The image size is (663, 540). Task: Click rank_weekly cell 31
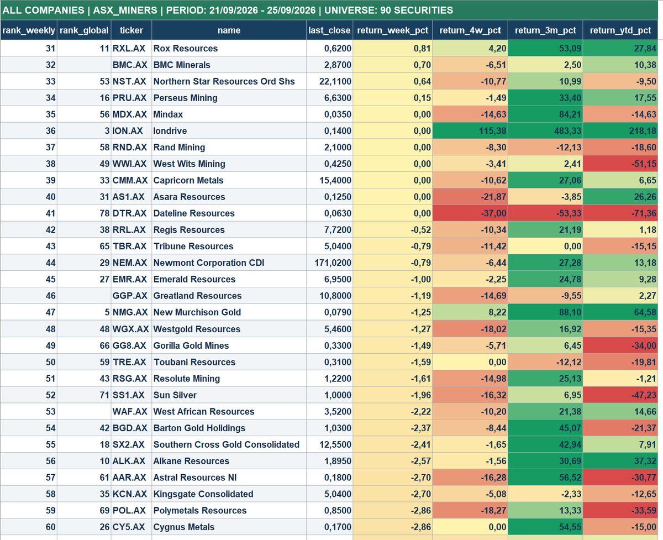coord(29,49)
